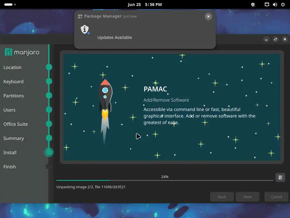This screenshot has height=218, width=290.
Task: Select the Finish step in sidebar
Action: click(10, 167)
